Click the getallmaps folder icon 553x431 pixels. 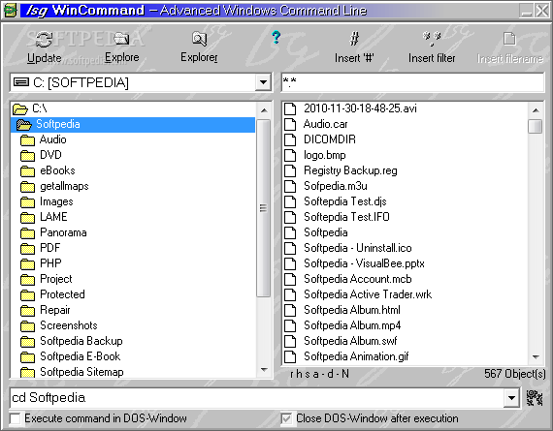click(27, 187)
